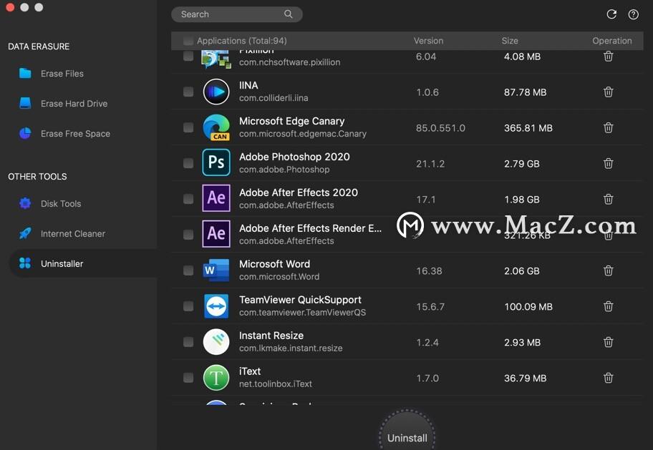Click the IINA app icon
The image size is (653, 450).
coord(216,92)
